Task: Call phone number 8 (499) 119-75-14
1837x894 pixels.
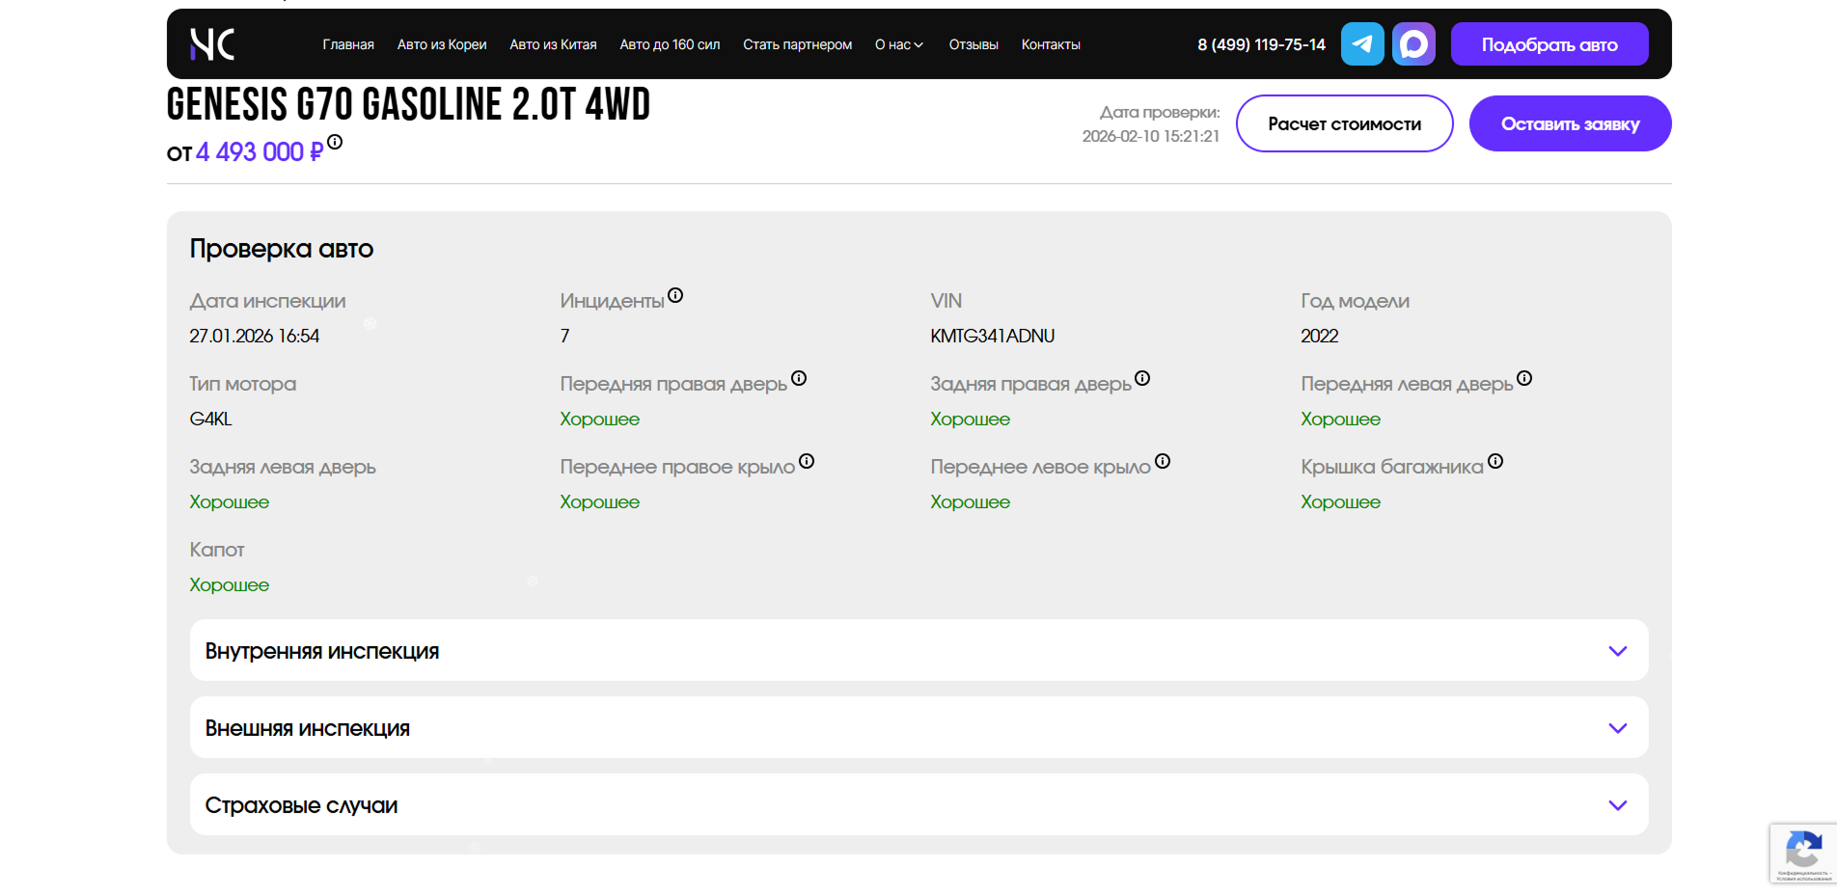Action: [x=1261, y=44]
